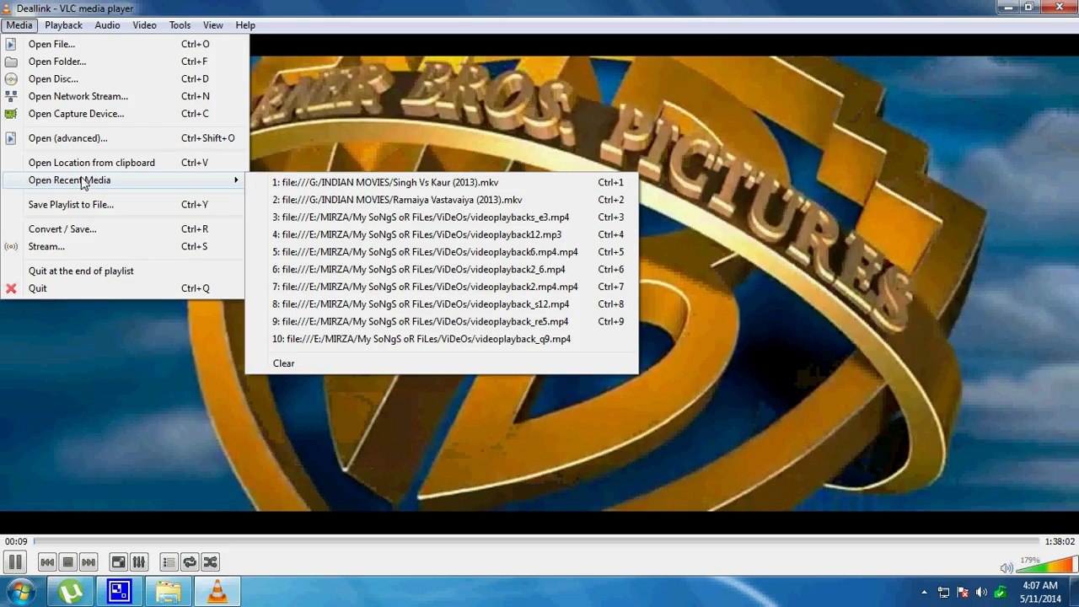
Task: Open the Media menu
Action: click(19, 25)
